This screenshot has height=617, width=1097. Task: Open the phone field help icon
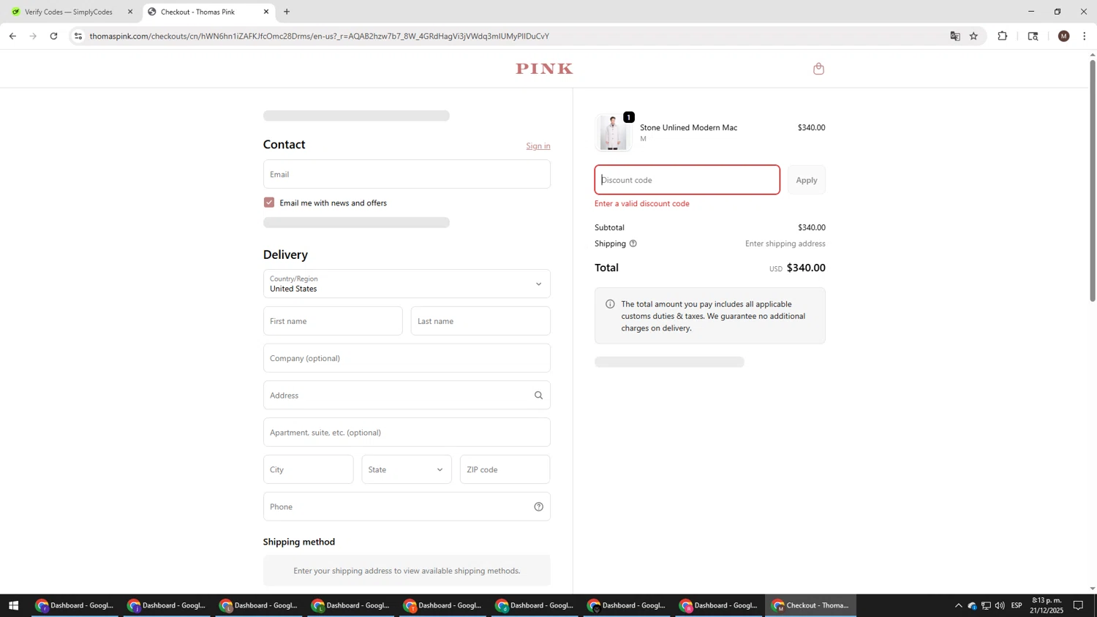(x=538, y=507)
